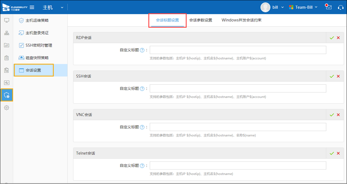Viewport: 347px width, 184px height.
Task: Click the headset support icon
Action: (x=340, y=7)
